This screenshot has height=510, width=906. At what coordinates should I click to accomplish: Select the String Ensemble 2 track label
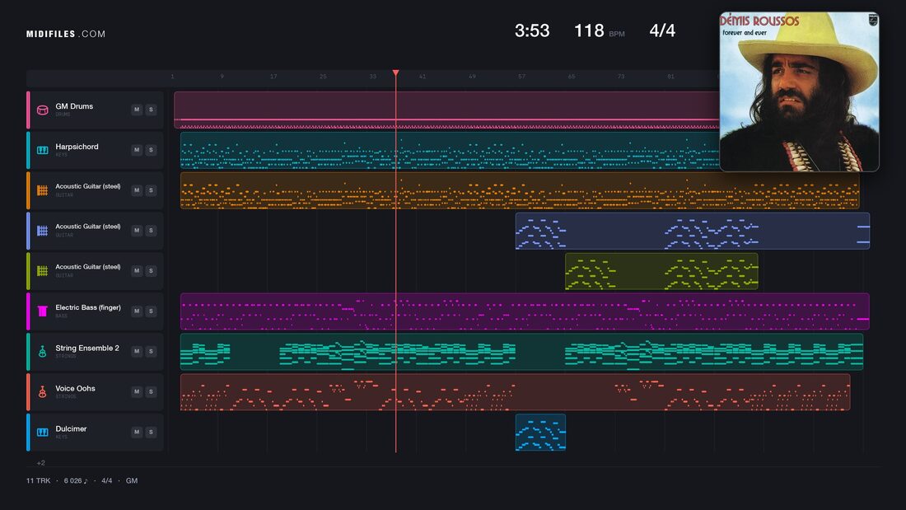pos(87,348)
